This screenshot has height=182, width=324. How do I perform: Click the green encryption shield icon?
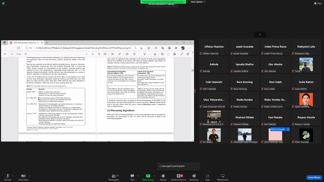tap(4, 4)
